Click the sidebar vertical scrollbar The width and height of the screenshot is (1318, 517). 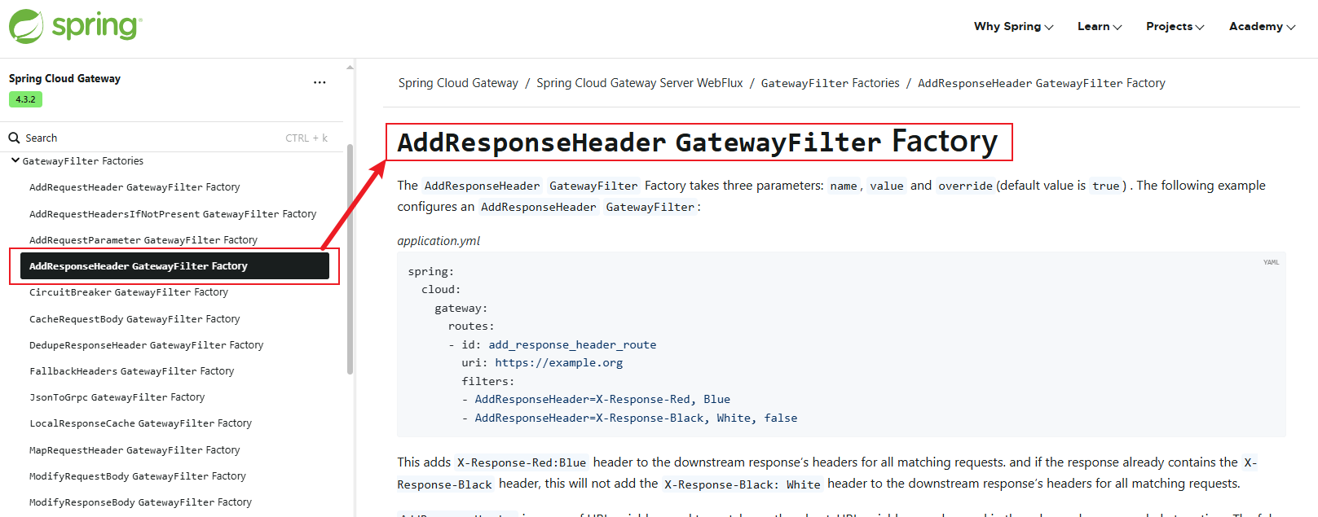[350, 259]
